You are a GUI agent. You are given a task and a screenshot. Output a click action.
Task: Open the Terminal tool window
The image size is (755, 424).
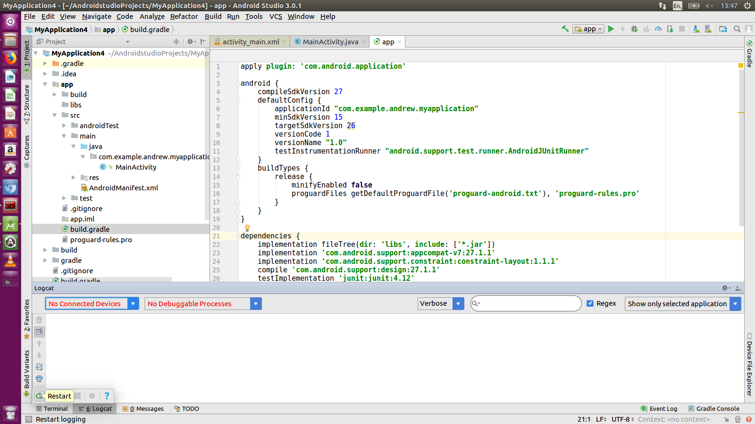point(52,408)
